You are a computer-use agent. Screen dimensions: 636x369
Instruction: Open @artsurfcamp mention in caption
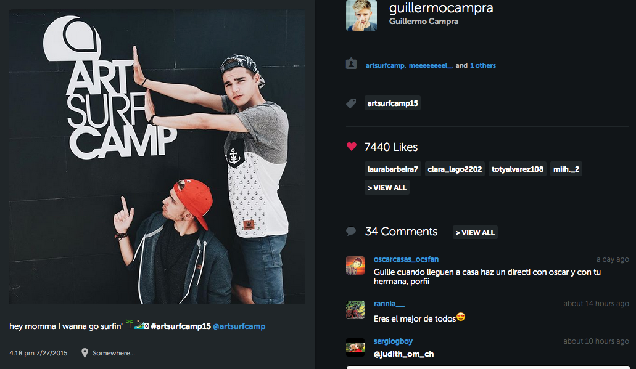click(x=239, y=326)
